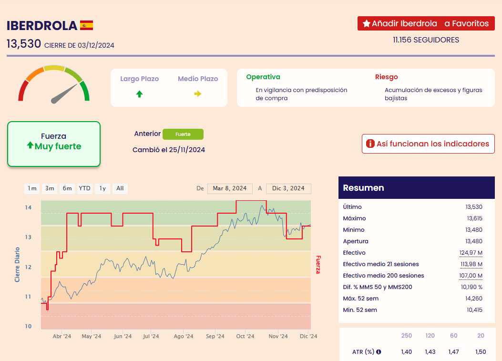Click the Medio Plazo label
Viewport: 502px width, 361px height.
[x=198, y=79]
